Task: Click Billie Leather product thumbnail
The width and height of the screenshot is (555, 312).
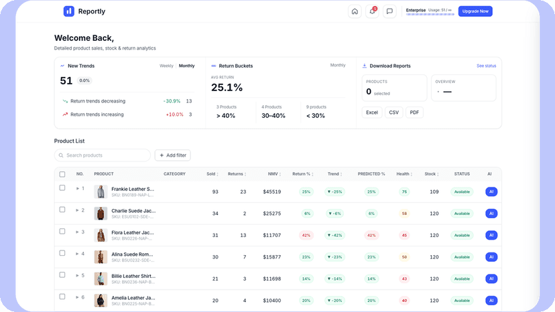Action: 101,279
